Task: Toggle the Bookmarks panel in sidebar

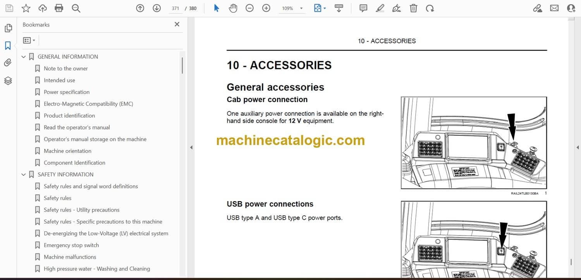Action: point(8,46)
